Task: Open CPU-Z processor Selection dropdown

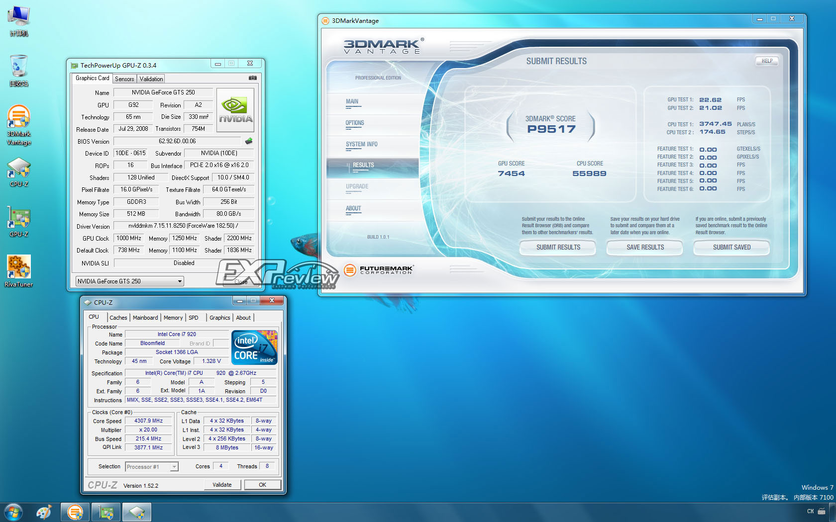Action: (152, 467)
